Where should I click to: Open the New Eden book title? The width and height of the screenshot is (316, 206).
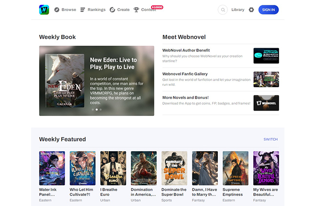coord(113,63)
